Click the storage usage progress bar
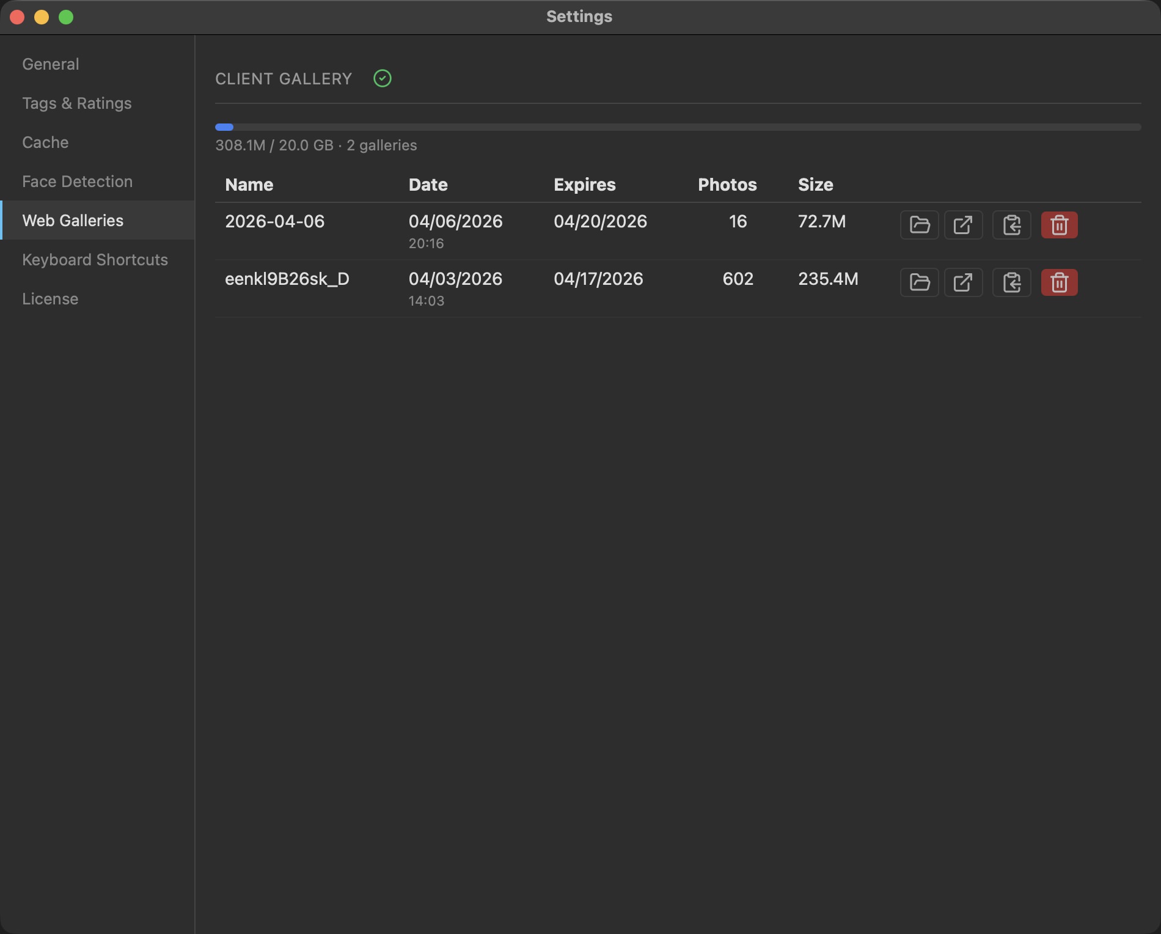 [678, 127]
